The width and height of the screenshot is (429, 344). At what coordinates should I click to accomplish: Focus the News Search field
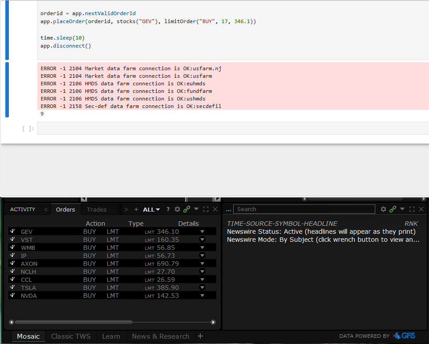pos(304,209)
